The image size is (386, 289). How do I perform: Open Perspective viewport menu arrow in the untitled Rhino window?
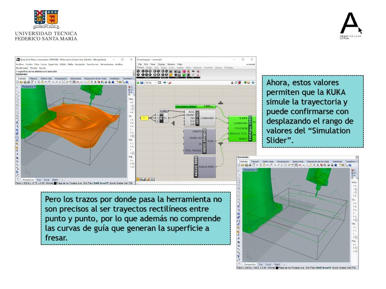coord(256,170)
